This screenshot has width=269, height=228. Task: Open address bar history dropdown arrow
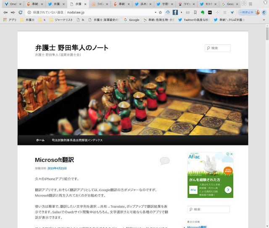(x=156, y=12)
